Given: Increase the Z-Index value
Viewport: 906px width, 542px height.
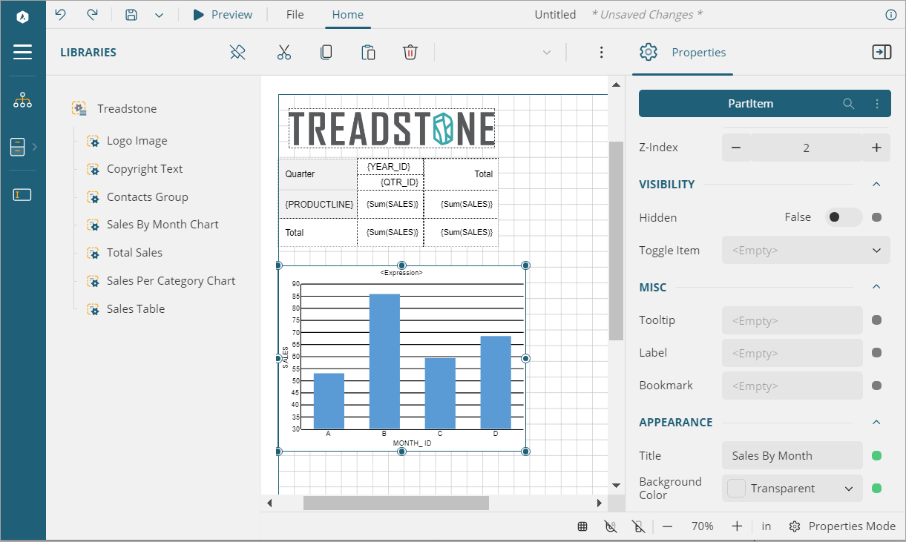Looking at the screenshot, I should [x=876, y=148].
